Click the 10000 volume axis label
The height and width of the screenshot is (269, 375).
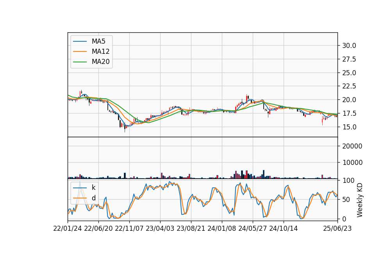352,163
